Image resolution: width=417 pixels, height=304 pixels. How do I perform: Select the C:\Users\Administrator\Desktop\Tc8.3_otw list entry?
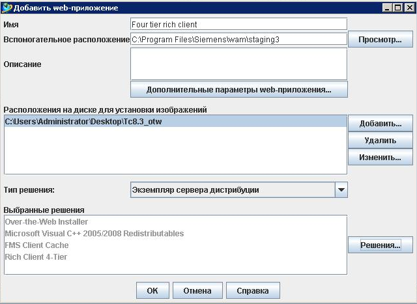[175, 122]
